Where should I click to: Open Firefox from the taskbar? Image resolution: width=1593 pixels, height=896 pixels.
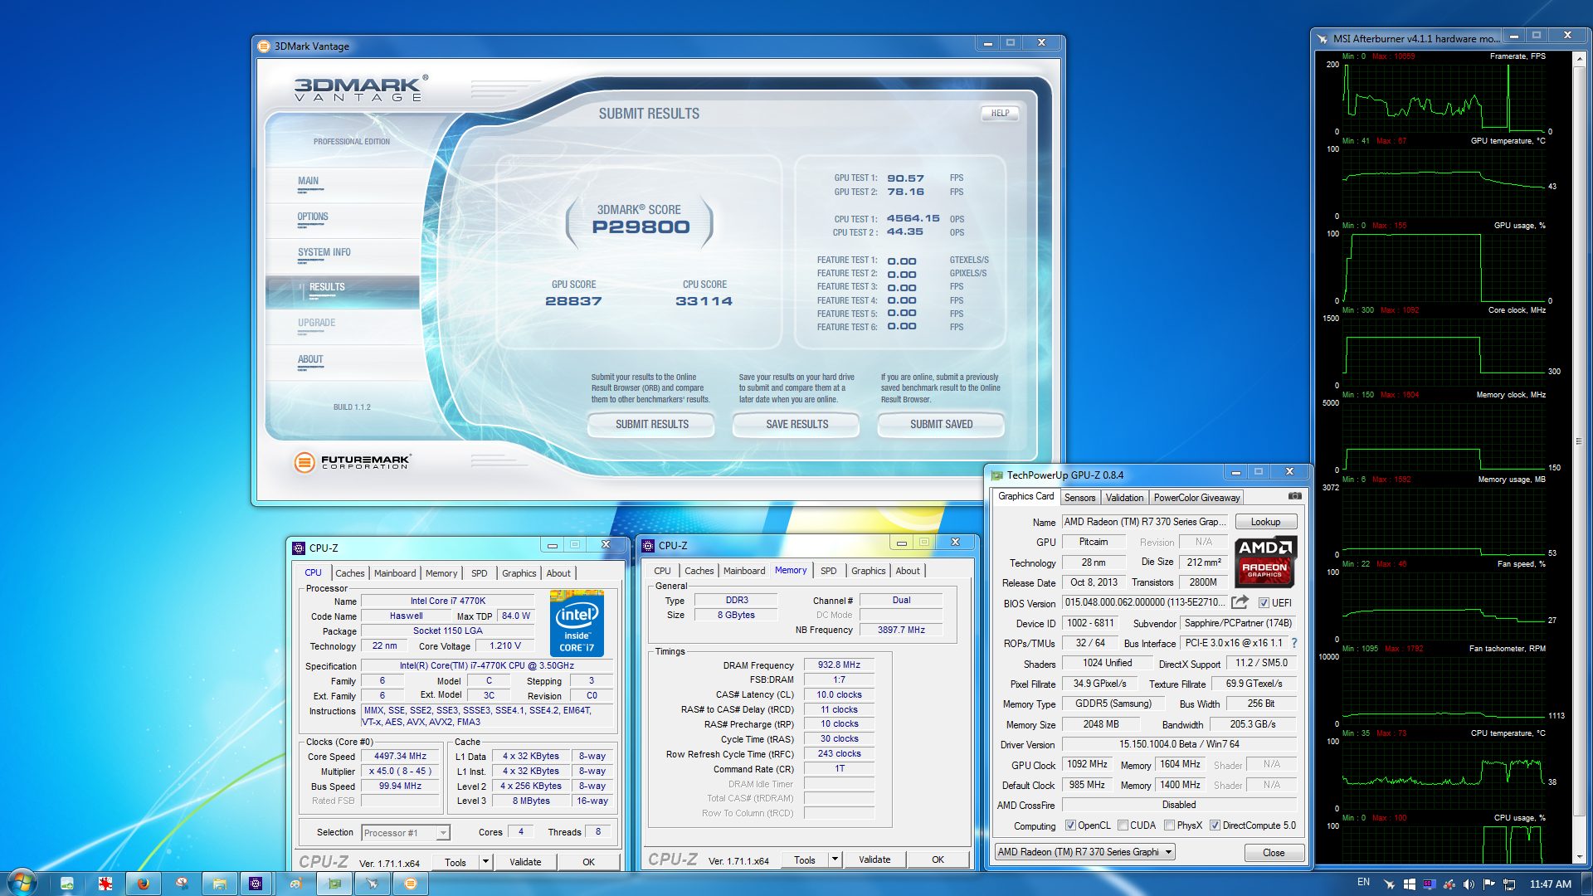143,884
